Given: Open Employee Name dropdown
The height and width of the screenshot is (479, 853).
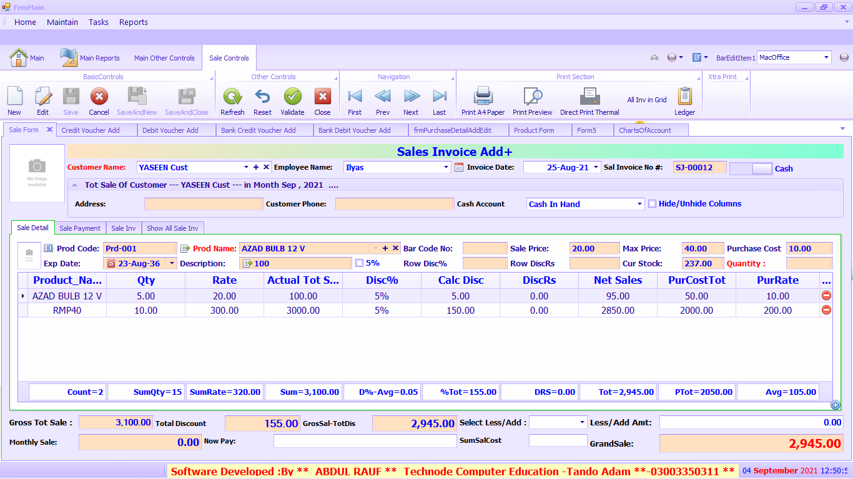Looking at the screenshot, I should (446, 167).
